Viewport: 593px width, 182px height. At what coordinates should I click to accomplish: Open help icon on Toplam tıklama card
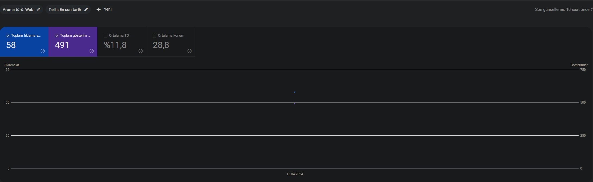click(43, 51)
